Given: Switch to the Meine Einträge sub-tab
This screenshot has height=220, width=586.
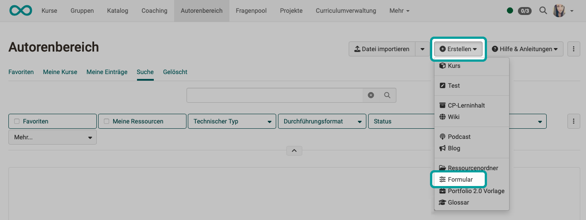Looking at the screenshot, I should [x=107, y=72].
